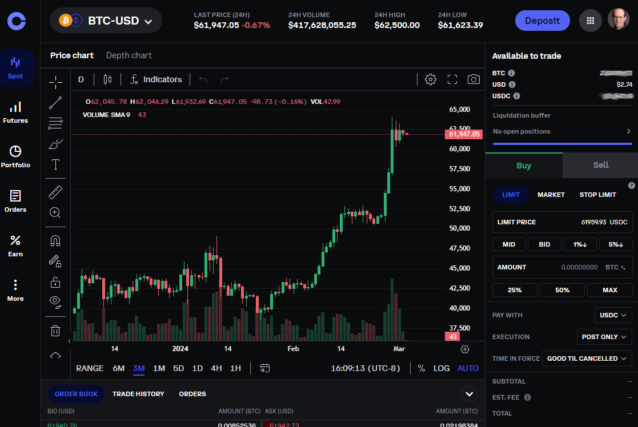Viewport: 638px width, 427px height.
Task: Click the Deposit button
Action: pyautogui.click(x=542, y=21)
